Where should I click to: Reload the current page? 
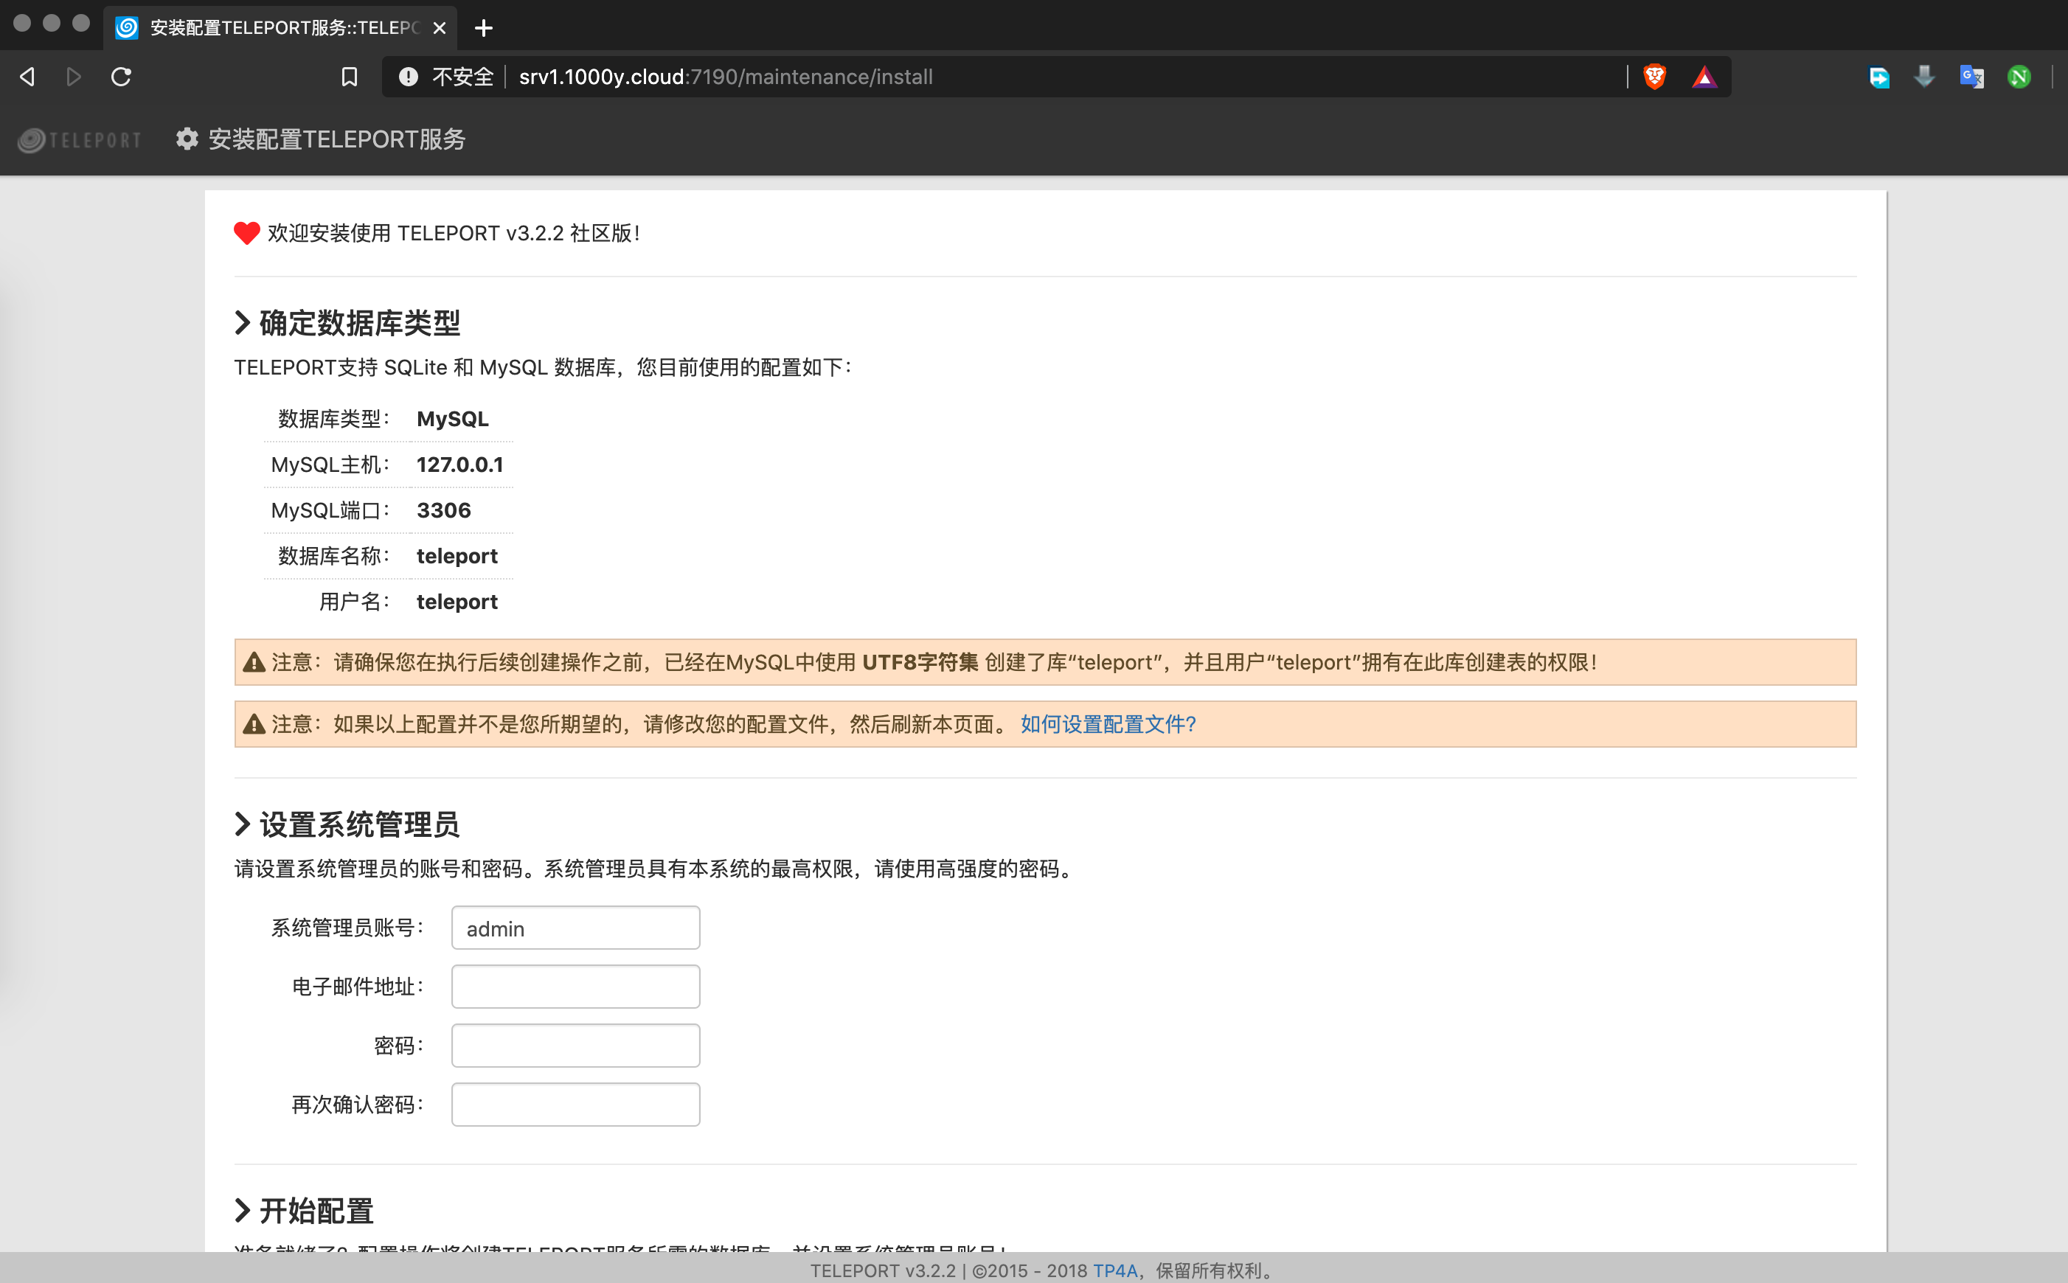pos(122,77)
